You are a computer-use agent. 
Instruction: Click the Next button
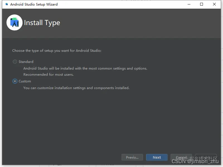tap(157, 157)
